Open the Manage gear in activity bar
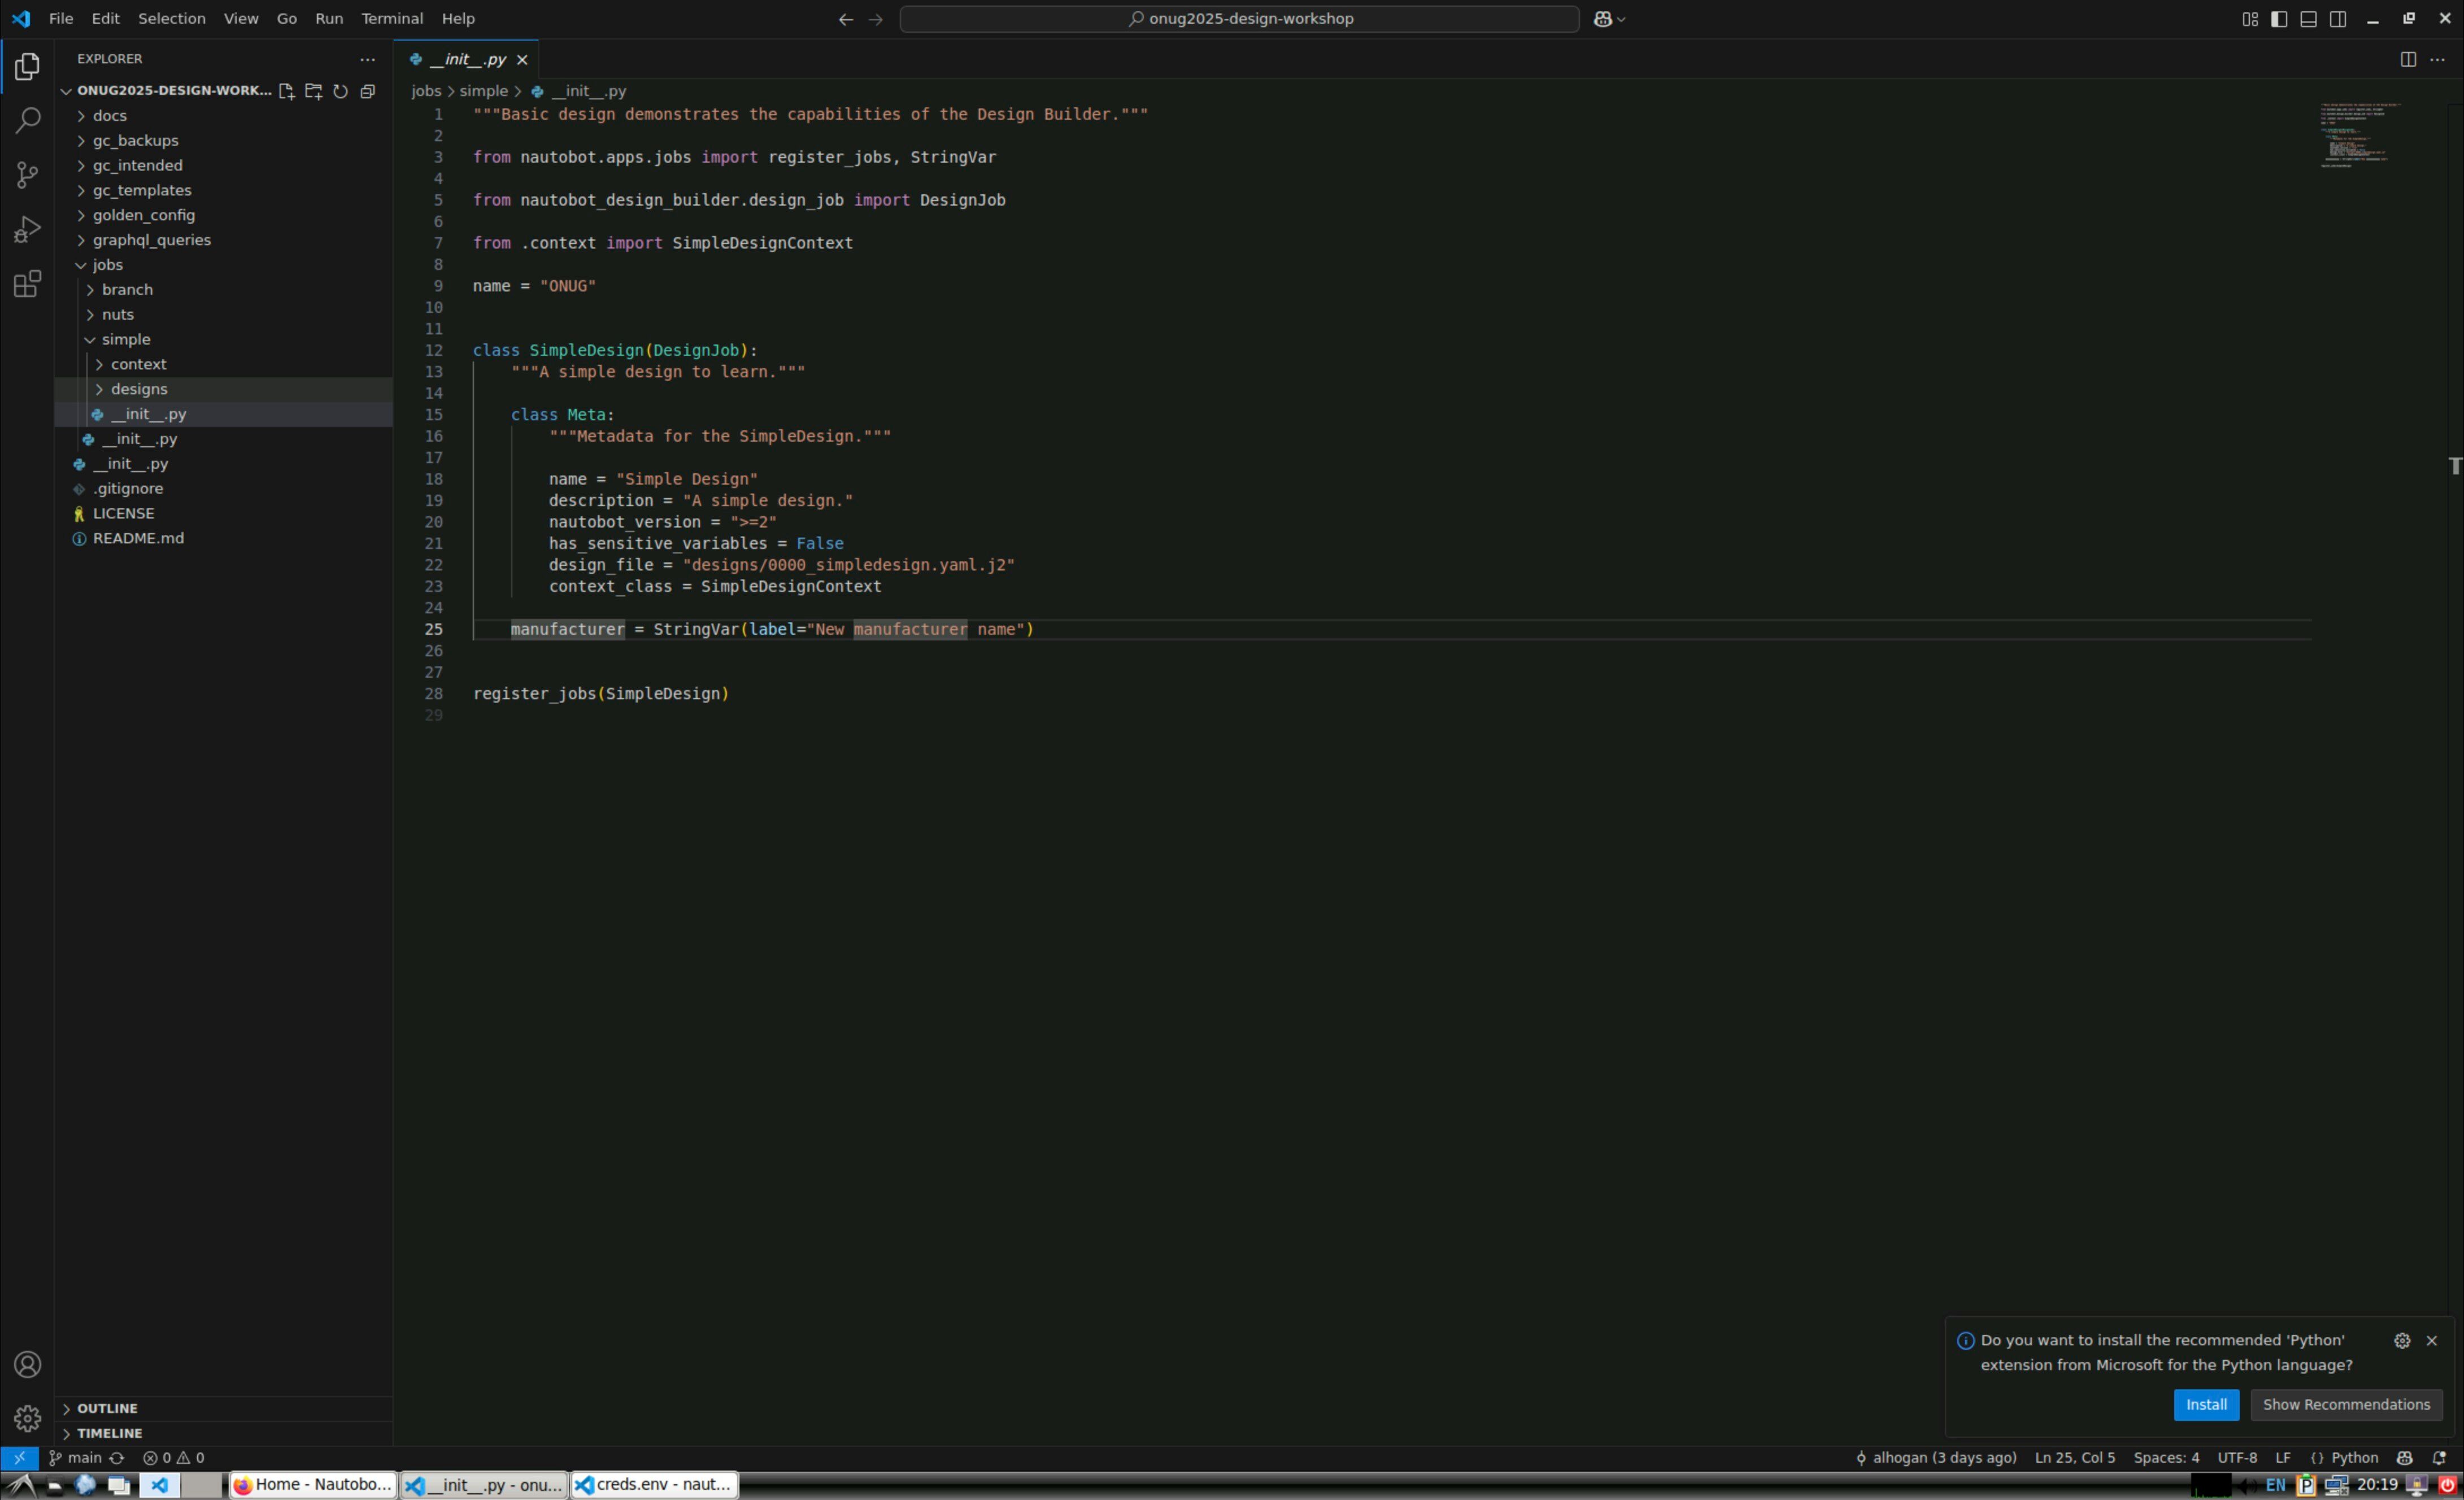The height and width of the screenshot is (1500, 2464). (27, 1418)
